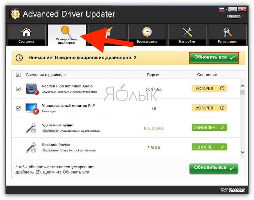Click УСТАРЕЛ status for Универсальный монитор PnP
Screen dimensions: 254x200
click(x=209, y=108)
